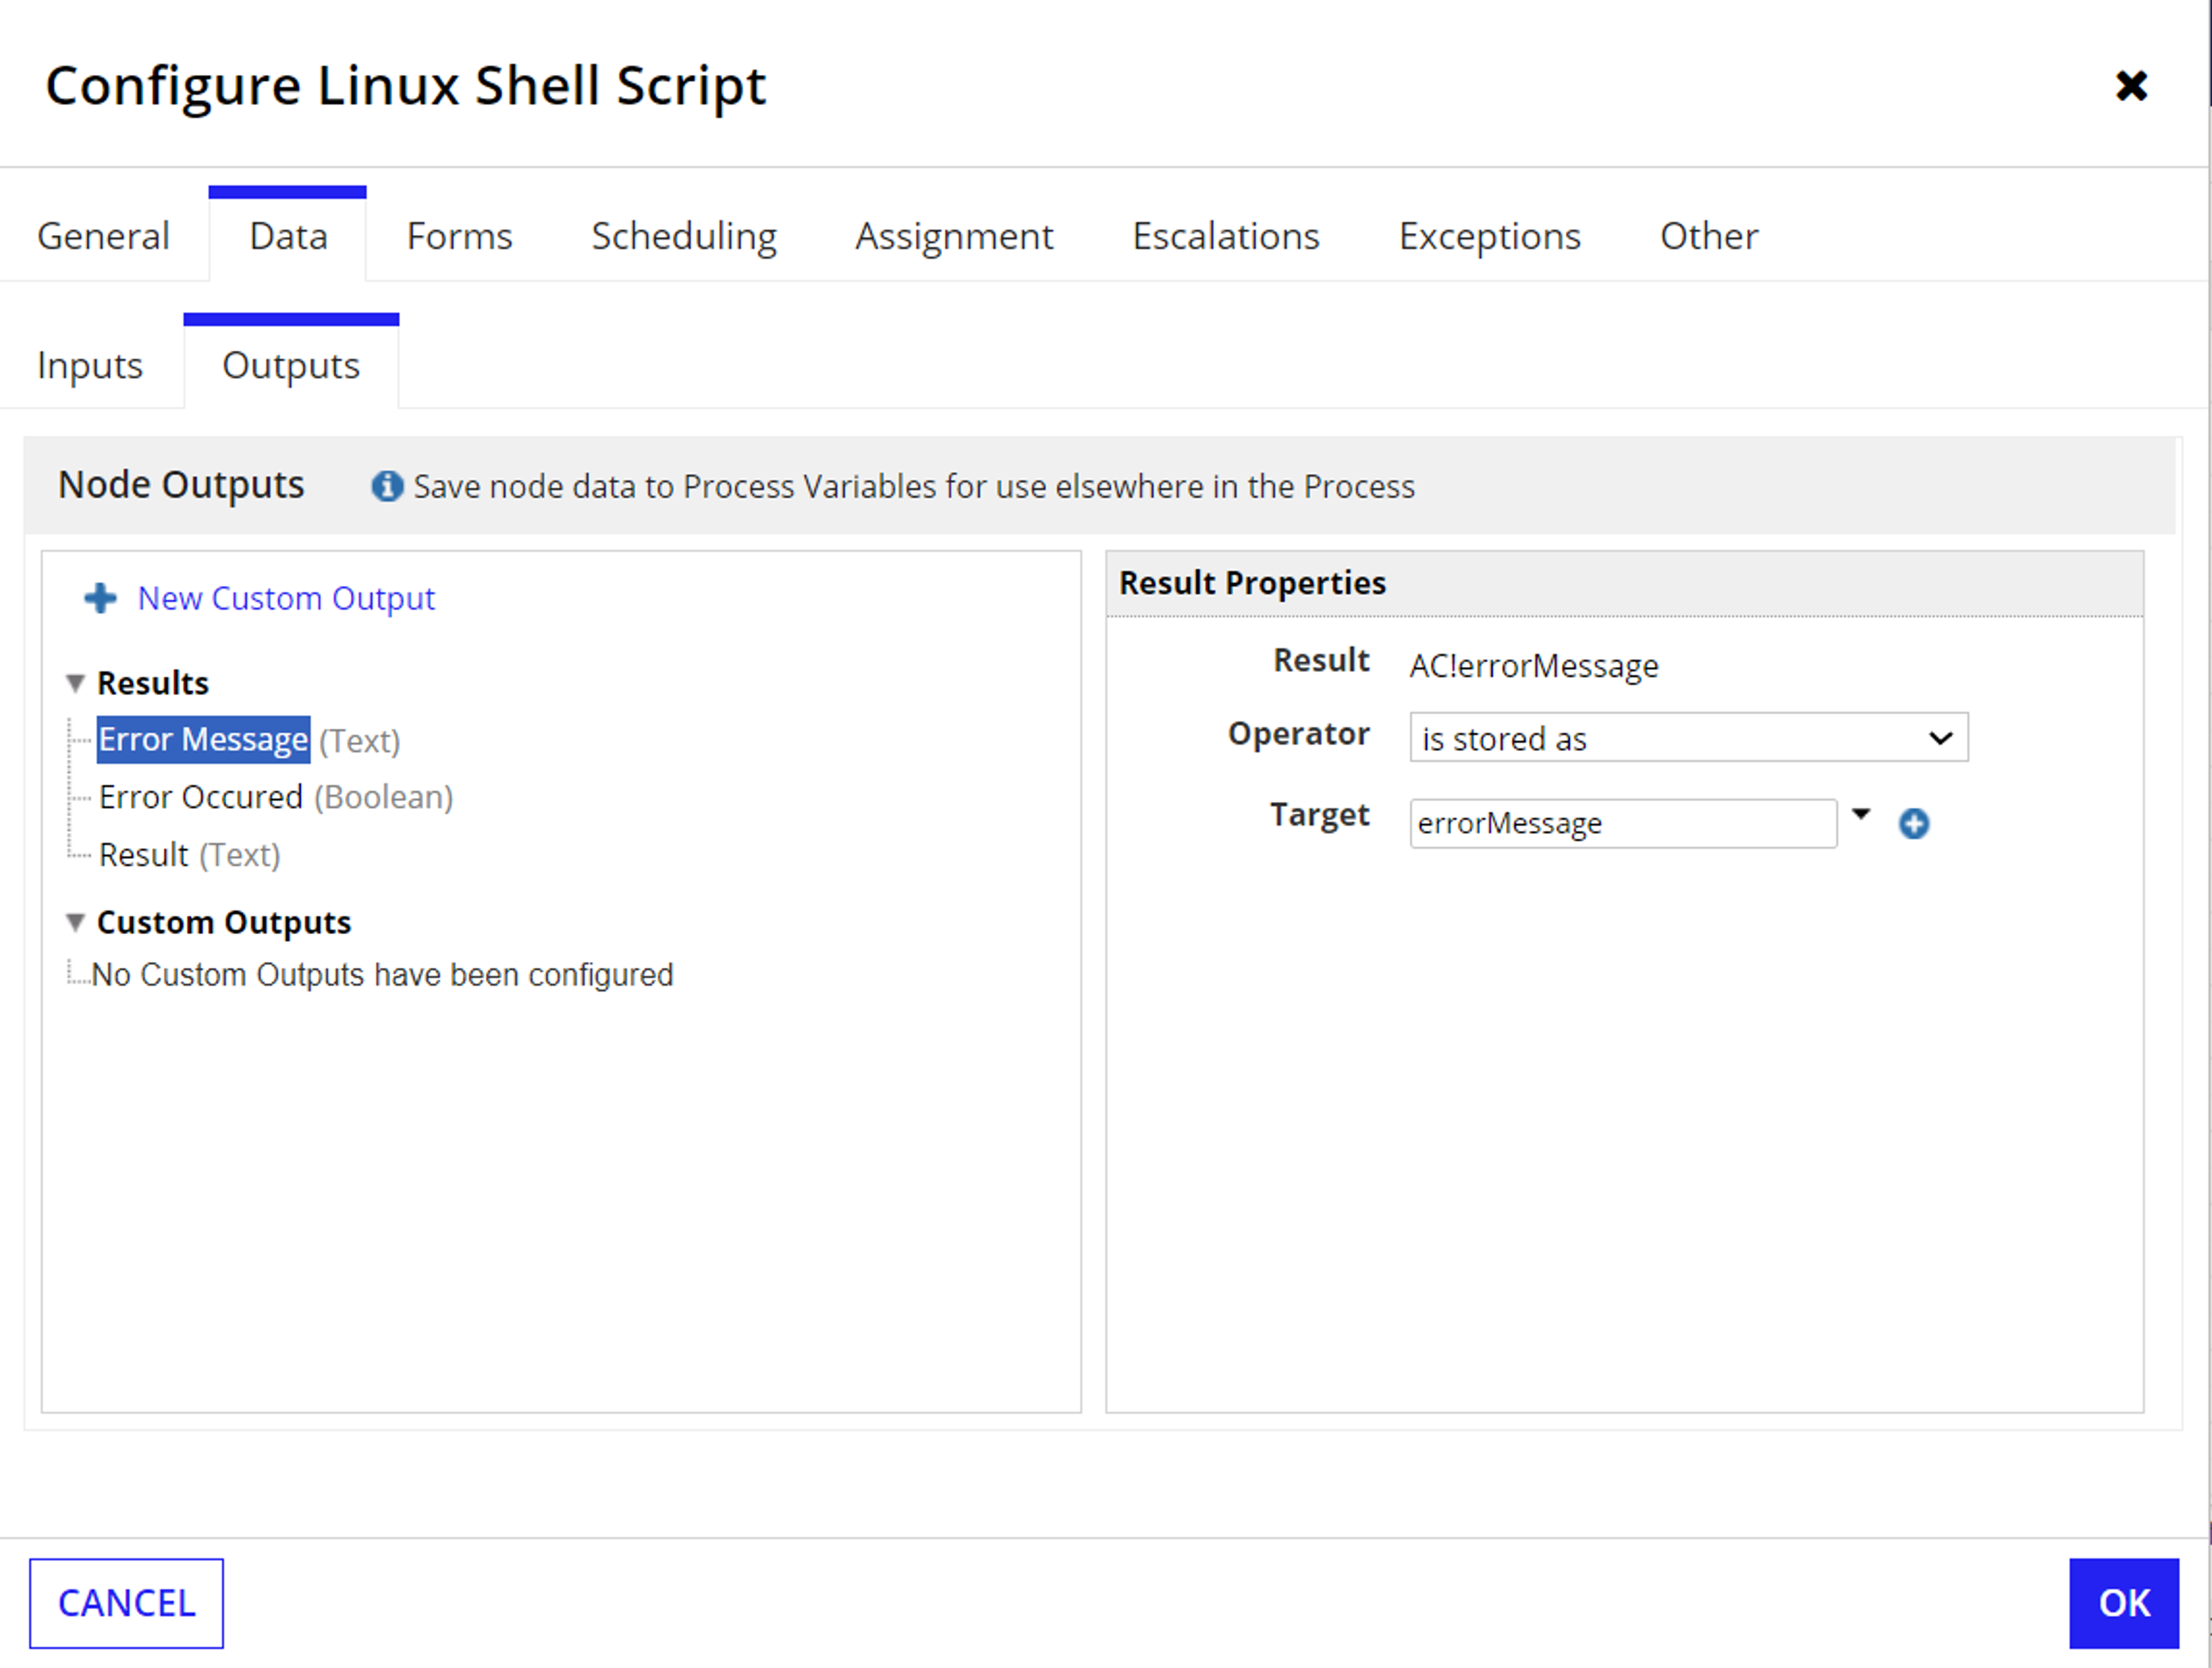The image size is (2212, 1668).
Task: Click the New Custom Output link
Action: pos(286,598)
